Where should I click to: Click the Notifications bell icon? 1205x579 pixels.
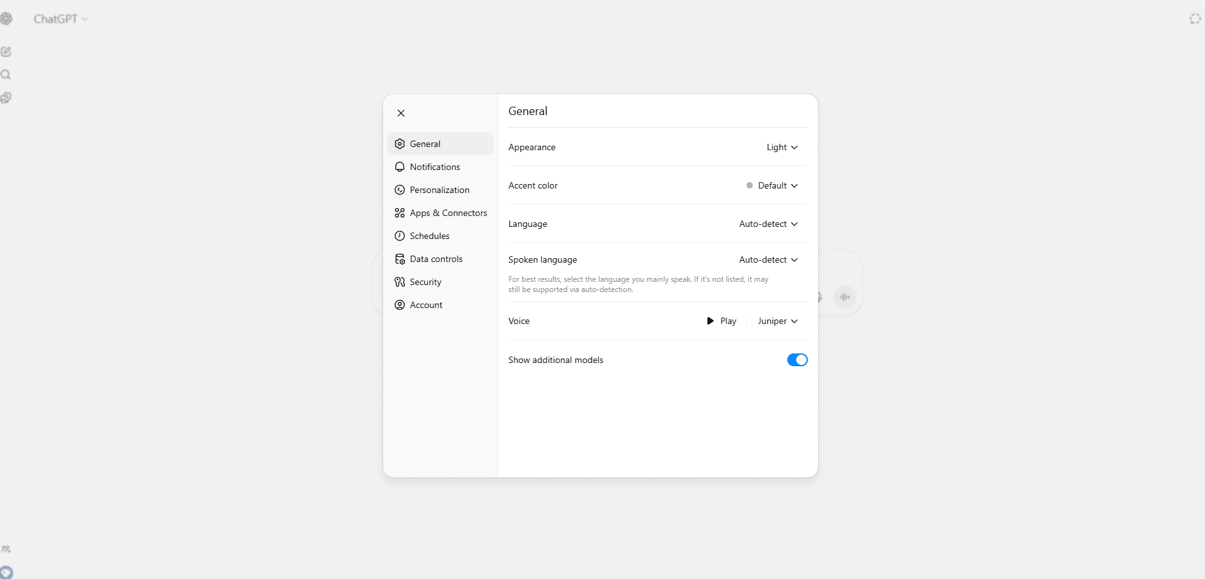pyautogui.click(x=400, y=167)
